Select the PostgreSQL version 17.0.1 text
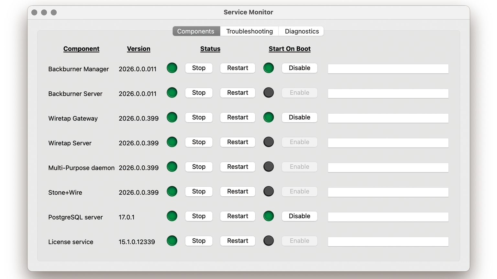This screenshot has height=279, width=497. (127, 217)
